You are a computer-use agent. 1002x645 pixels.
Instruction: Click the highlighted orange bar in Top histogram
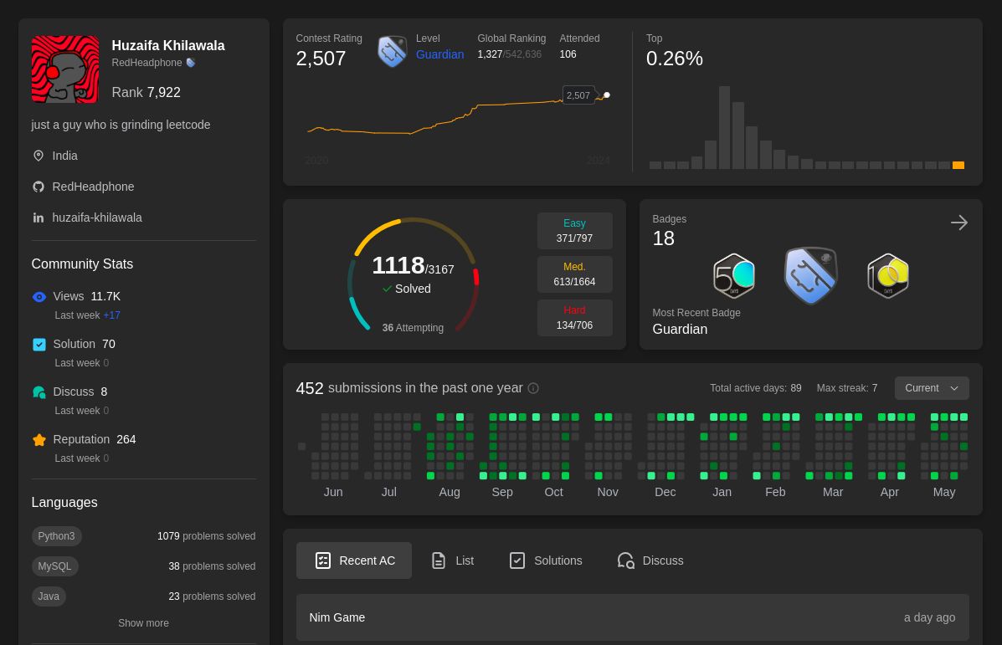click(x=958, y=166)
